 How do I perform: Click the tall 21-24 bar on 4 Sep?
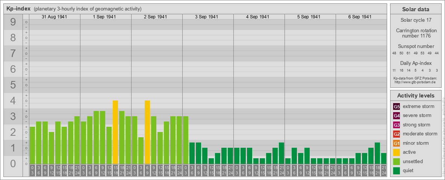[x=281, y=153]
